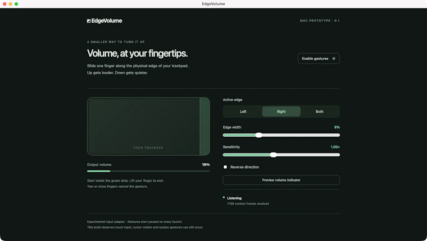Click the window's green zoom button
This screenshot has height=241, width=427.
click(16, 4)
